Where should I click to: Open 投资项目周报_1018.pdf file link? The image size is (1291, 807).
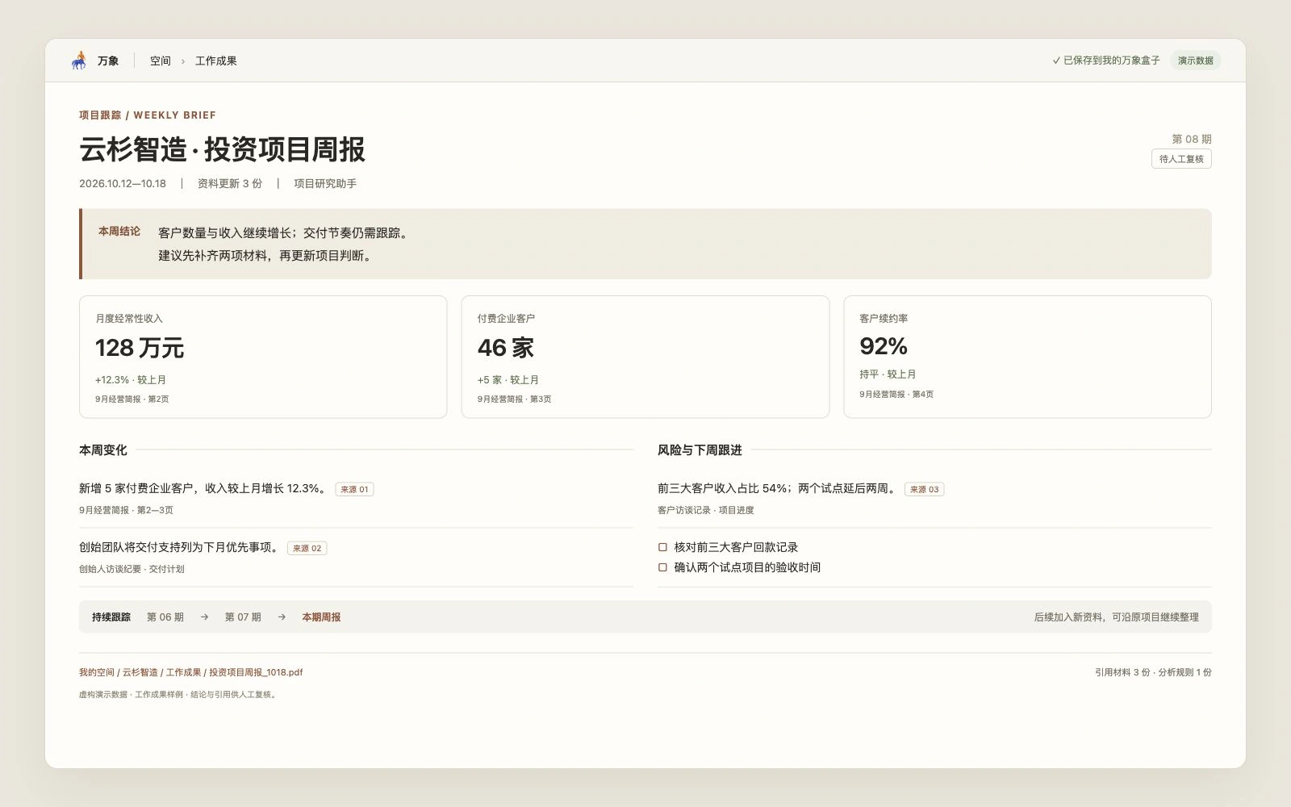[x=256, y=672]
